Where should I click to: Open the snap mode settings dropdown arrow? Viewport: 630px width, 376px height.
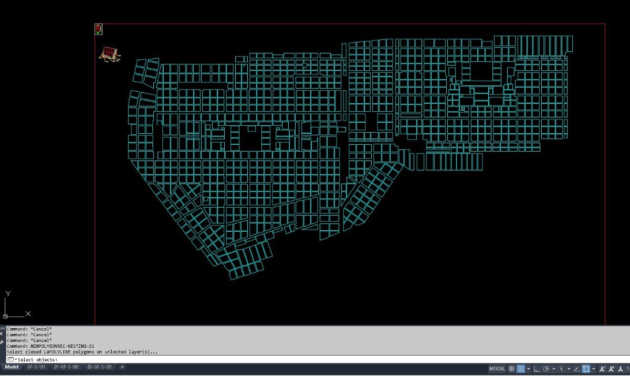pyautogui.click(x=529, y=369)
